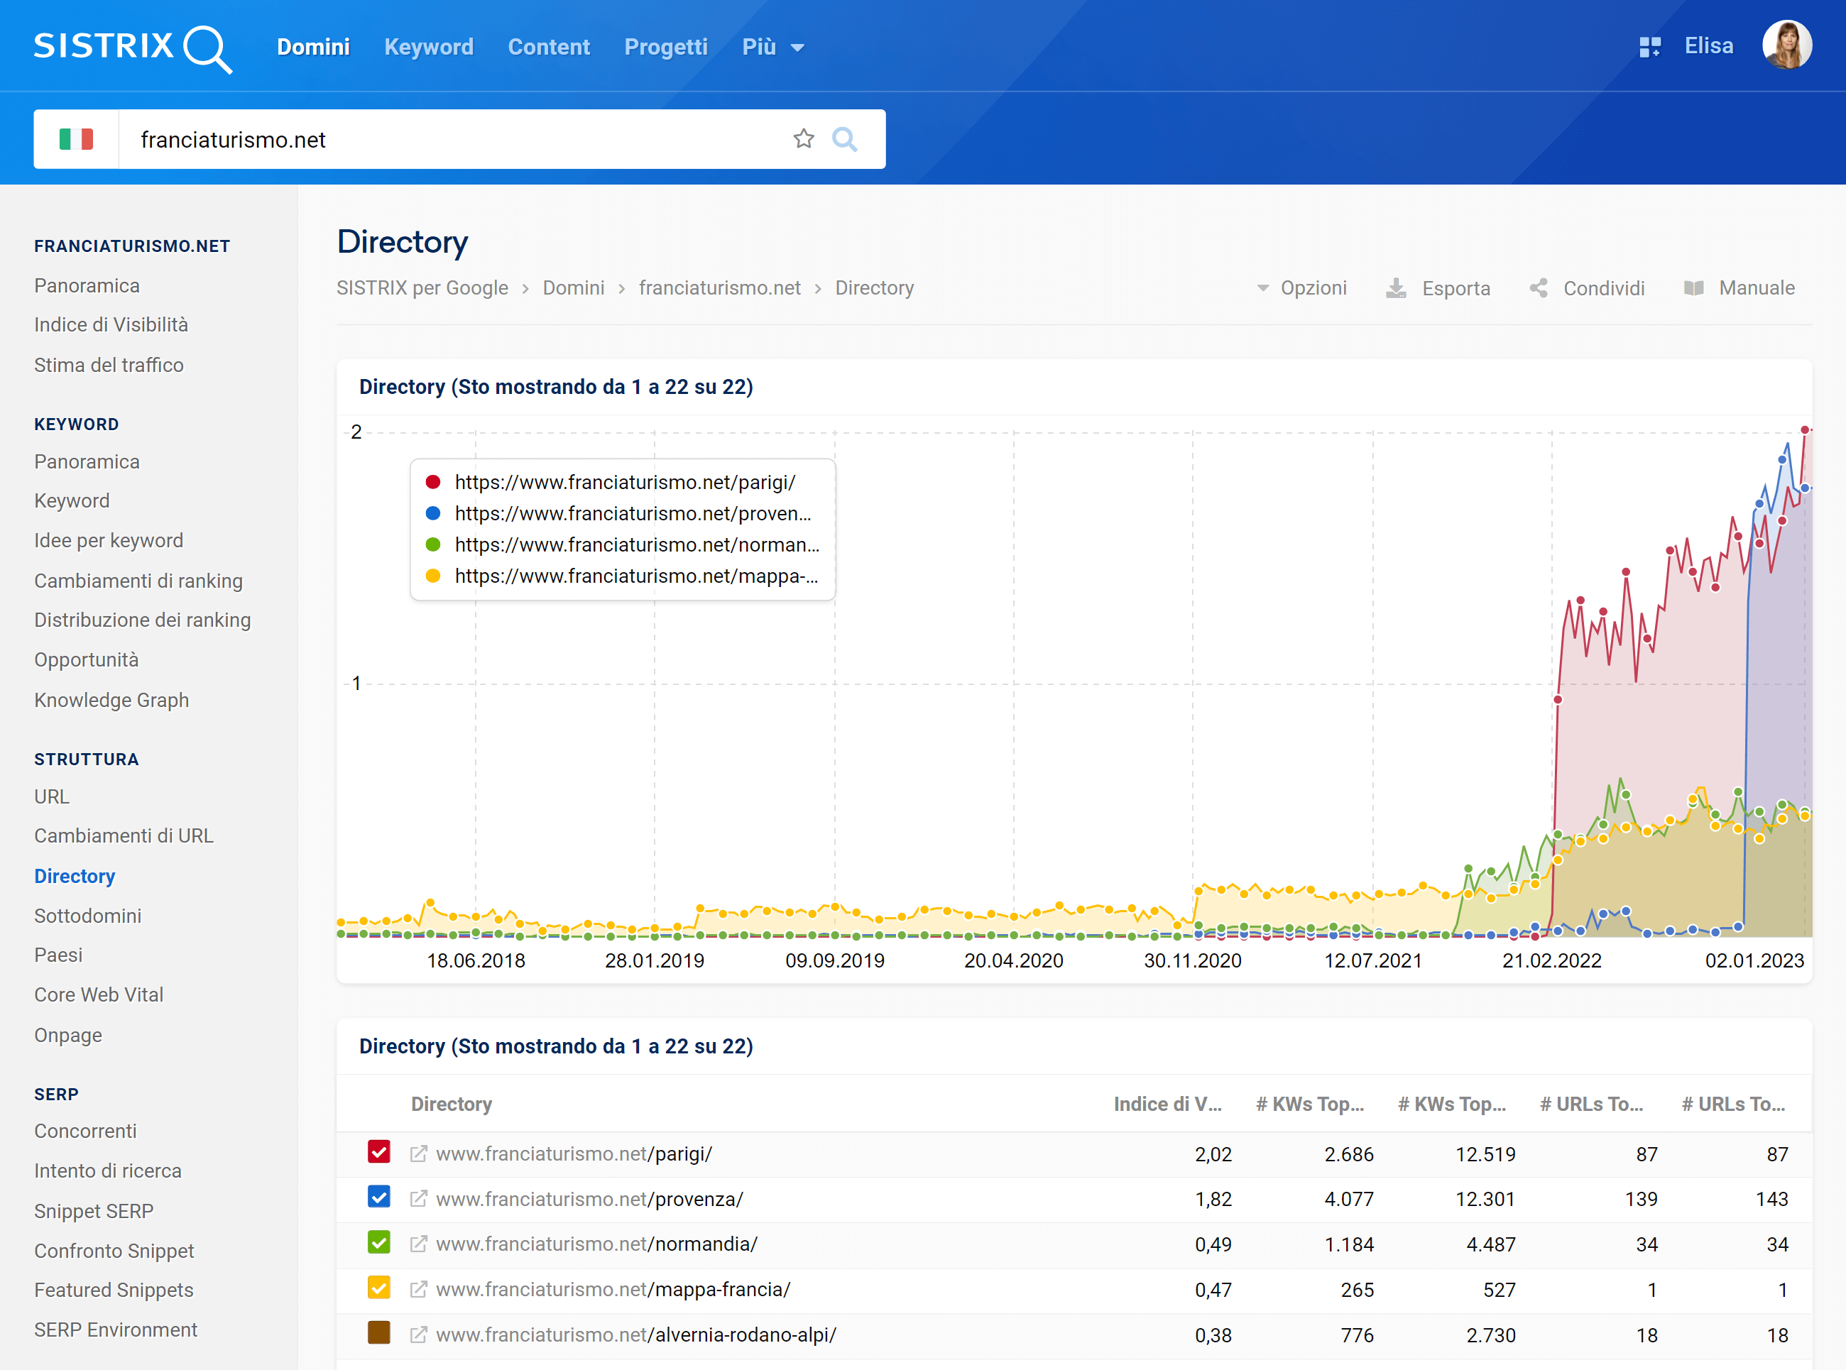
Task: Open external link icon for the parigi row
Action: pos(419,1153)
